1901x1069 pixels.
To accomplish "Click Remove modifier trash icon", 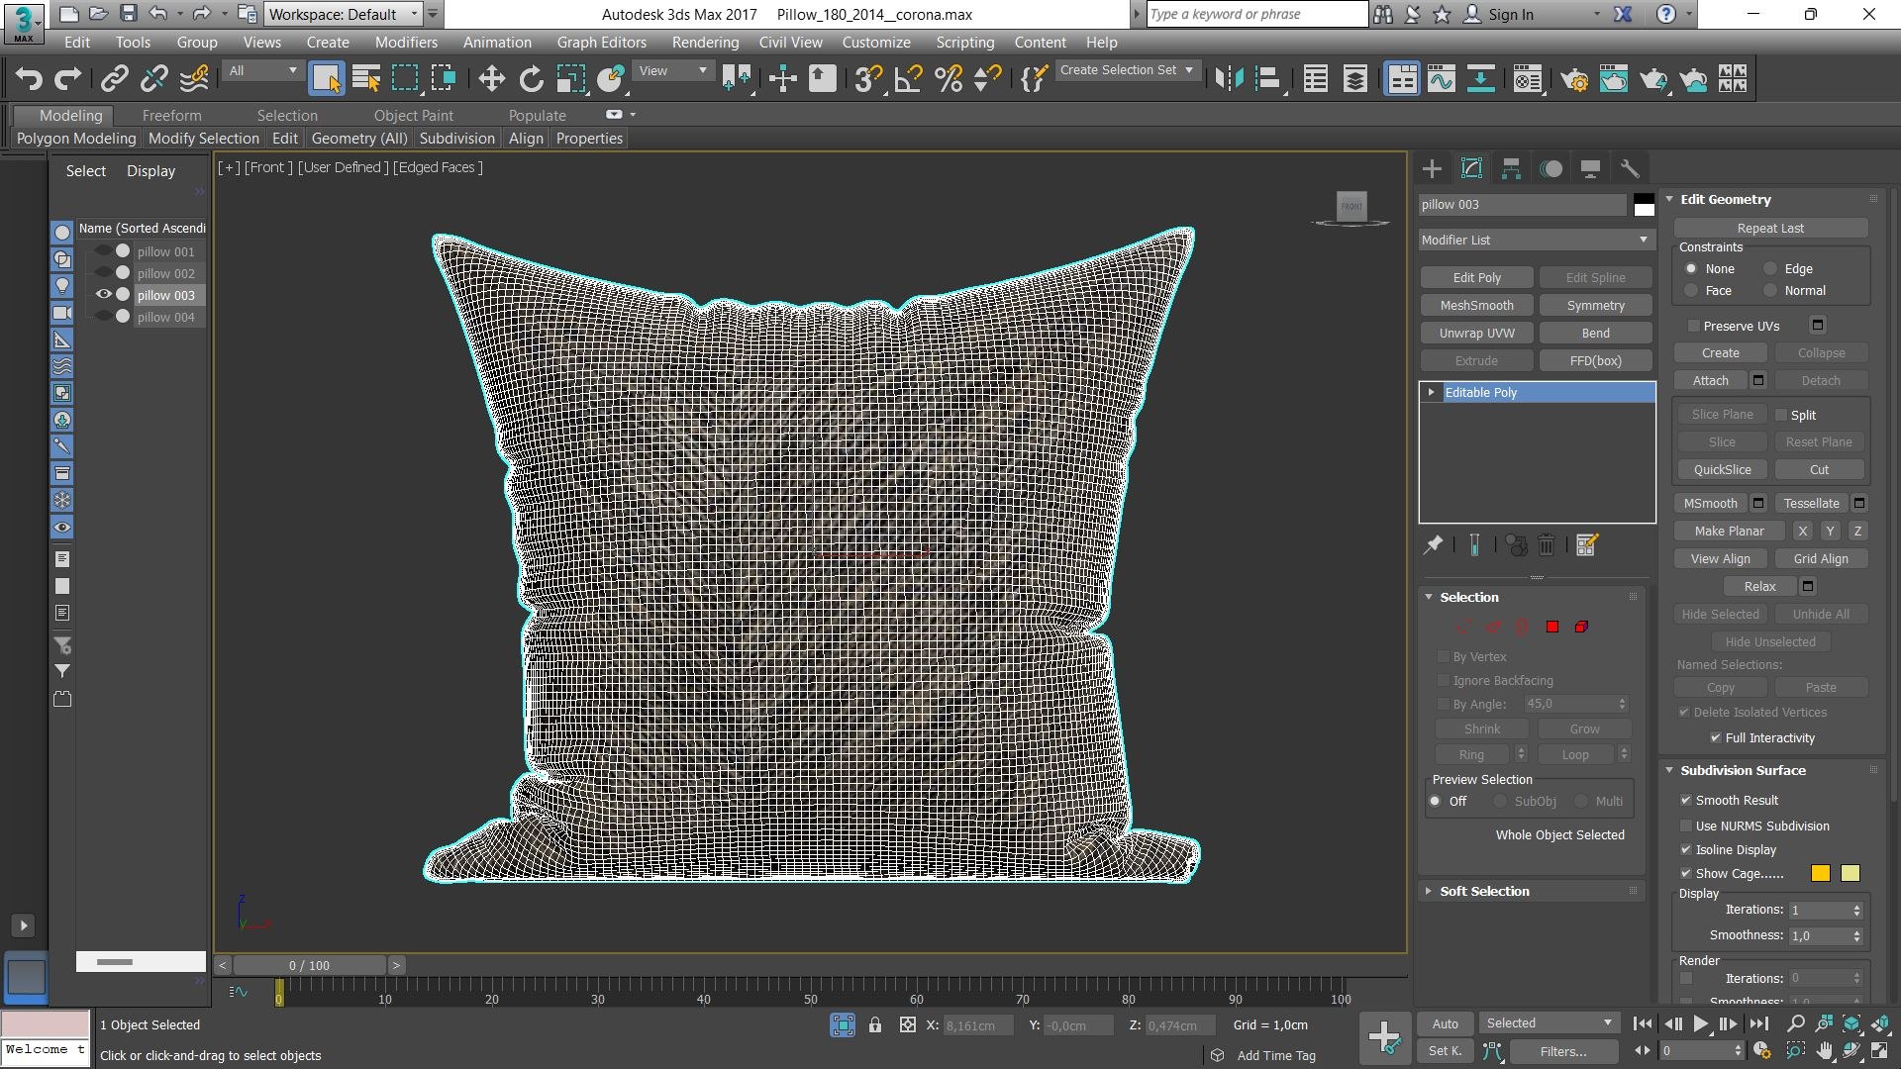I will tap(1547, 544).
